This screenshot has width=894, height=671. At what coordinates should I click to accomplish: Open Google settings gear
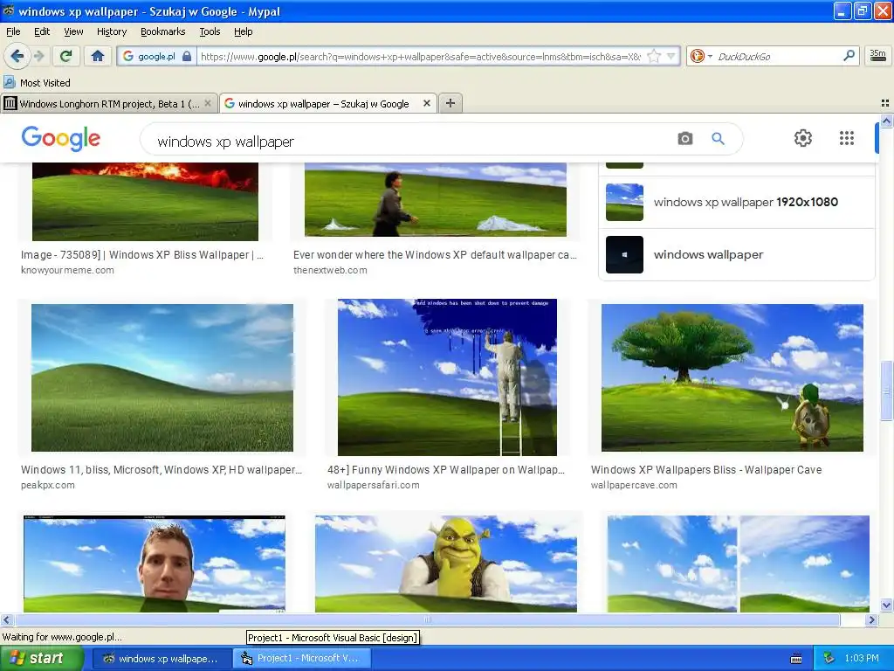click(x=803, y=138)
